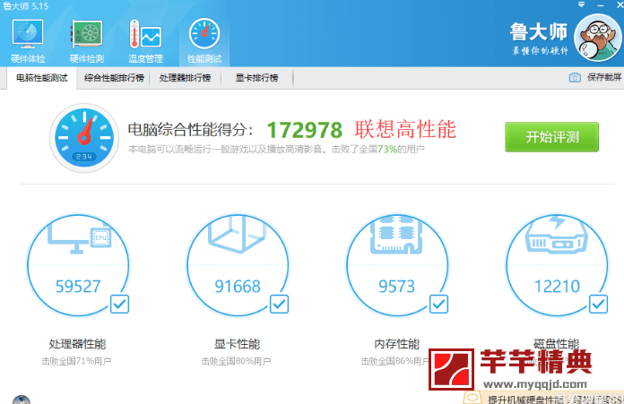Open the 硬件检测 hardware detection icon
624x404 pixels.
87,40
